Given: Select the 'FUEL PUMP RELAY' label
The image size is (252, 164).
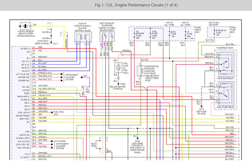Looking at the screenshot, I should click(226, 107).
